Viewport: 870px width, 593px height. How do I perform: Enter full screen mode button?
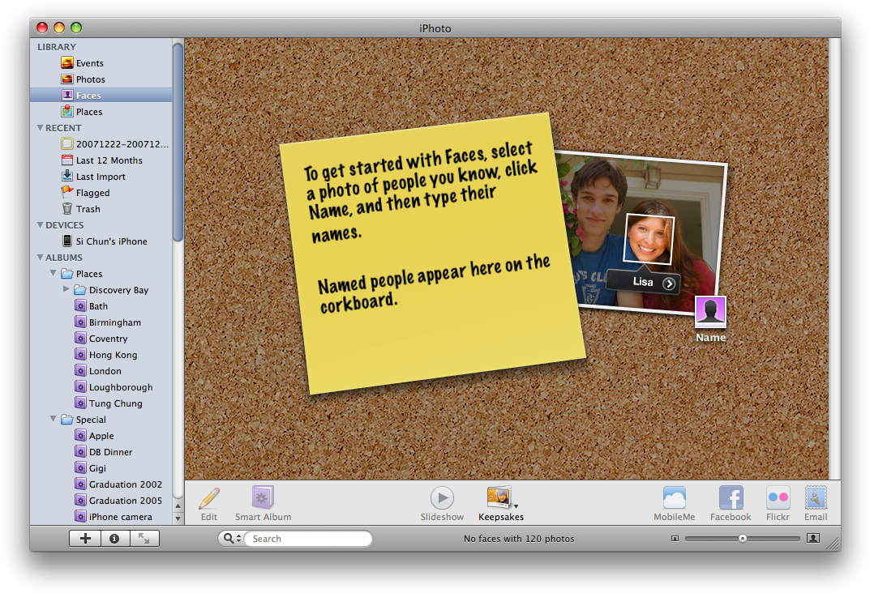(144, 538)
